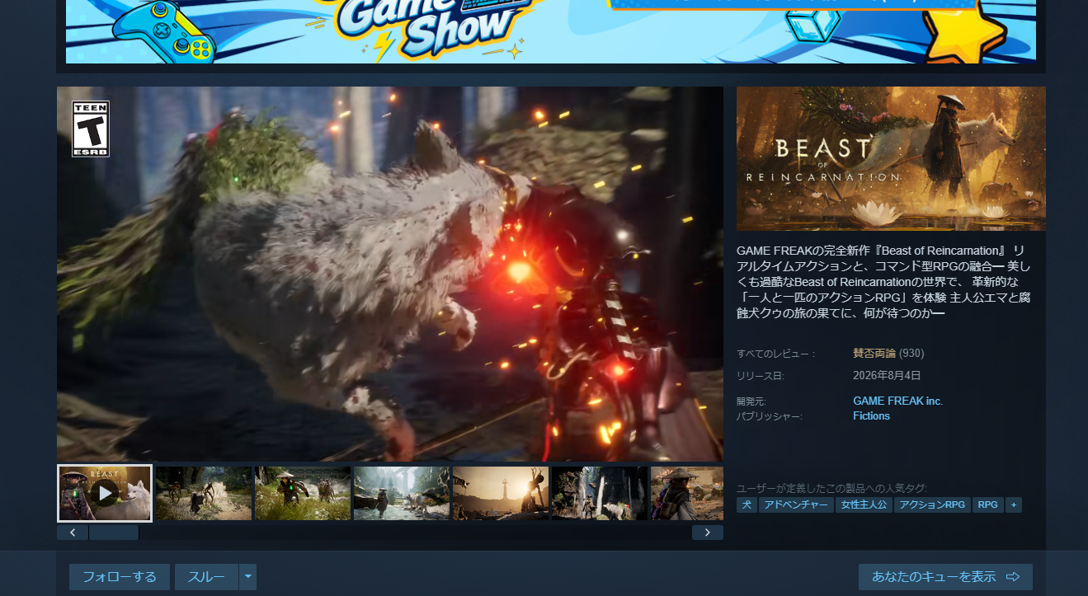Viewport: 1088px width, 596px height.
Task: Select the RPG tag
Action: click(x=988, y=504)
